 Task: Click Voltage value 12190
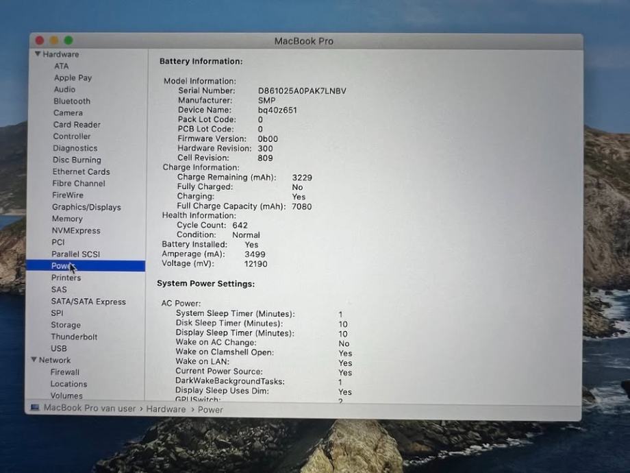(x=255, y=264)
